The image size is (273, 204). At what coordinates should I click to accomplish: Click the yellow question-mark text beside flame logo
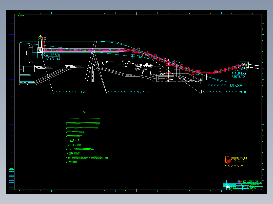[x=239, y=159]
